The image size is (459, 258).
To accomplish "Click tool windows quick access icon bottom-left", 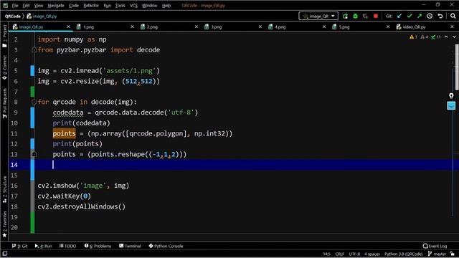I will point(5,254).
